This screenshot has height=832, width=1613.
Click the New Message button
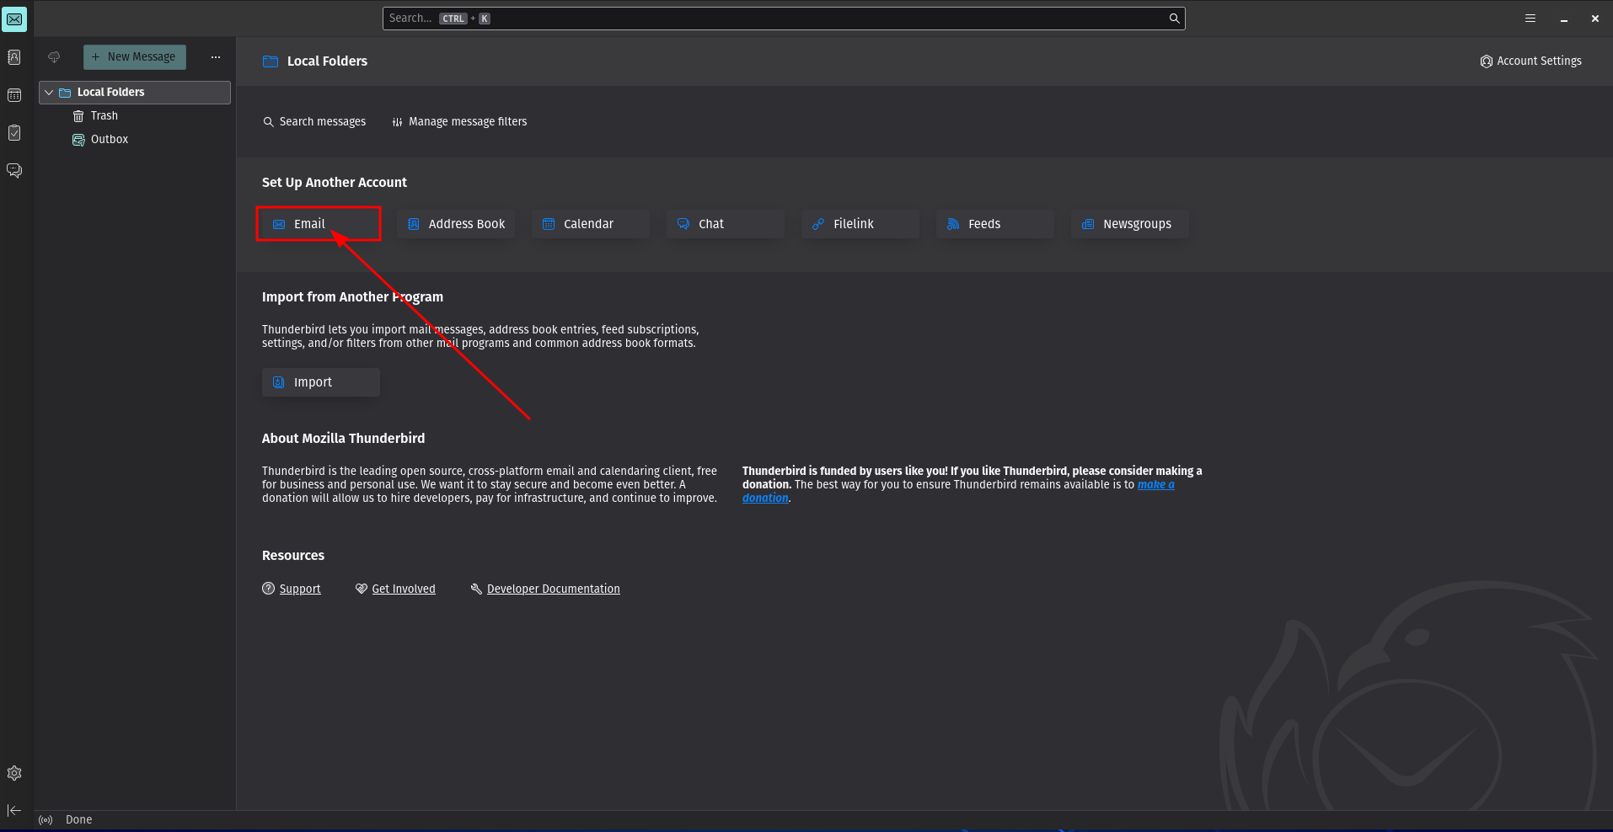tap(135, 57)
